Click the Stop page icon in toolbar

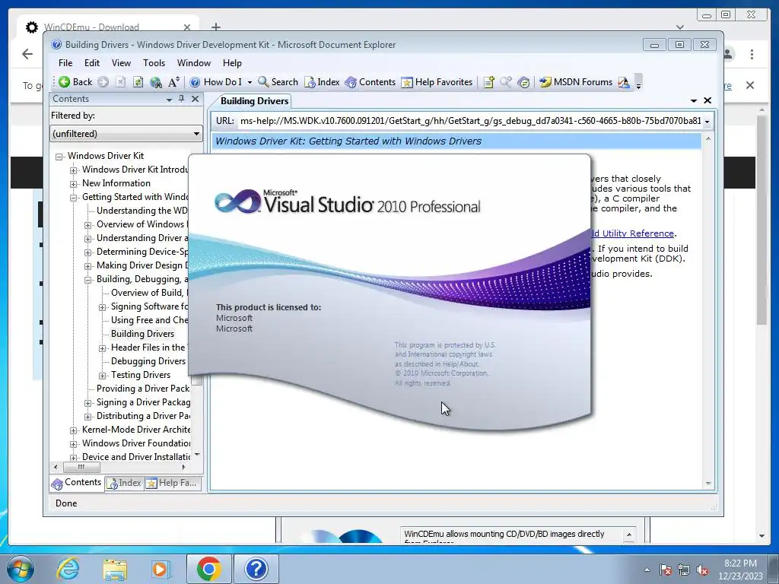point(120,82)
